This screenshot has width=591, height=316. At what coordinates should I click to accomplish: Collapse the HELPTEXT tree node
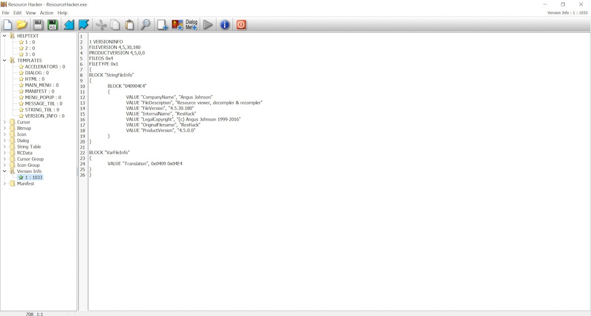pos(4,36)
